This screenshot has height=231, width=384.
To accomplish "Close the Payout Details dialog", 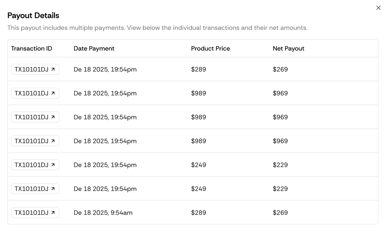I will 378,8.
